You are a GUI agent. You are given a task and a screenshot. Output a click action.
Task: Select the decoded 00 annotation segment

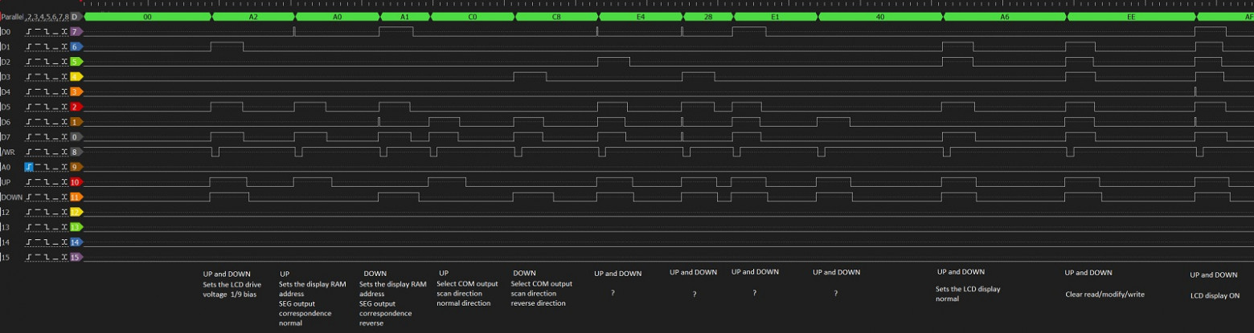click(x=147, y=16)
